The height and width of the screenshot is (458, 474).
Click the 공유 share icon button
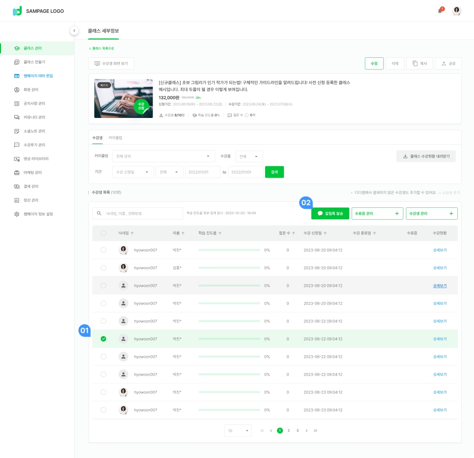(x=448, y=63)
